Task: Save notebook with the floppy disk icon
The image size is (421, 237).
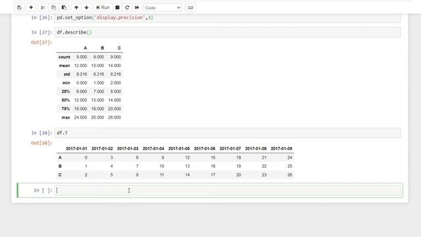Action: coord(19,7)
